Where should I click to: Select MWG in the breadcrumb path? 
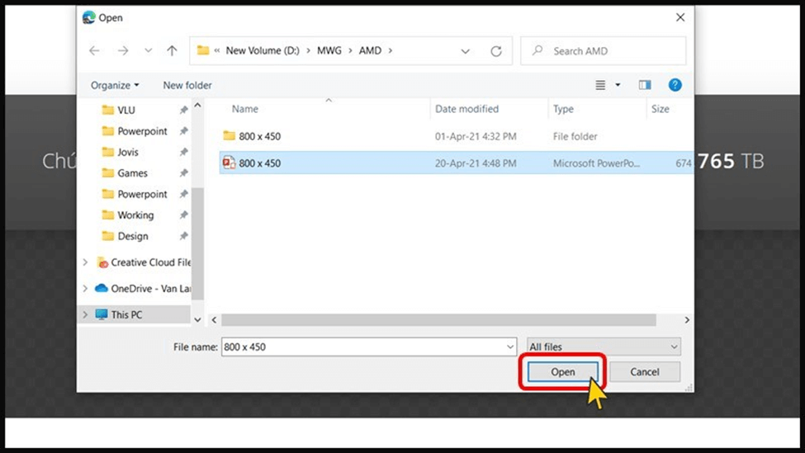pos(329,50)
